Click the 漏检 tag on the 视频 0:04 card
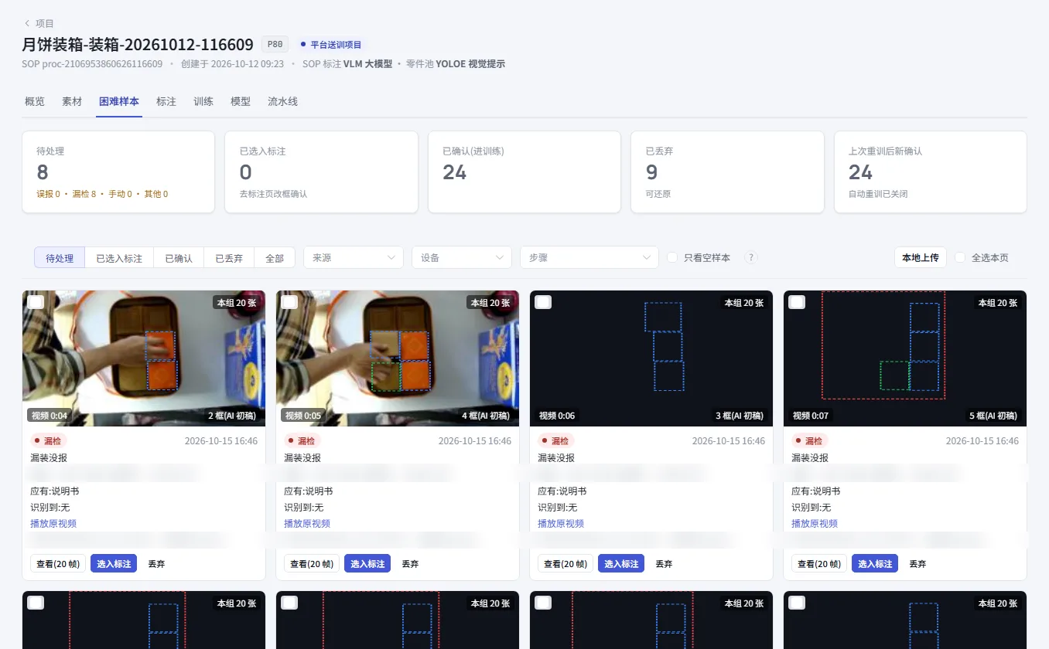This screenshot has width=1049, height=649. (x=49, y=440)
